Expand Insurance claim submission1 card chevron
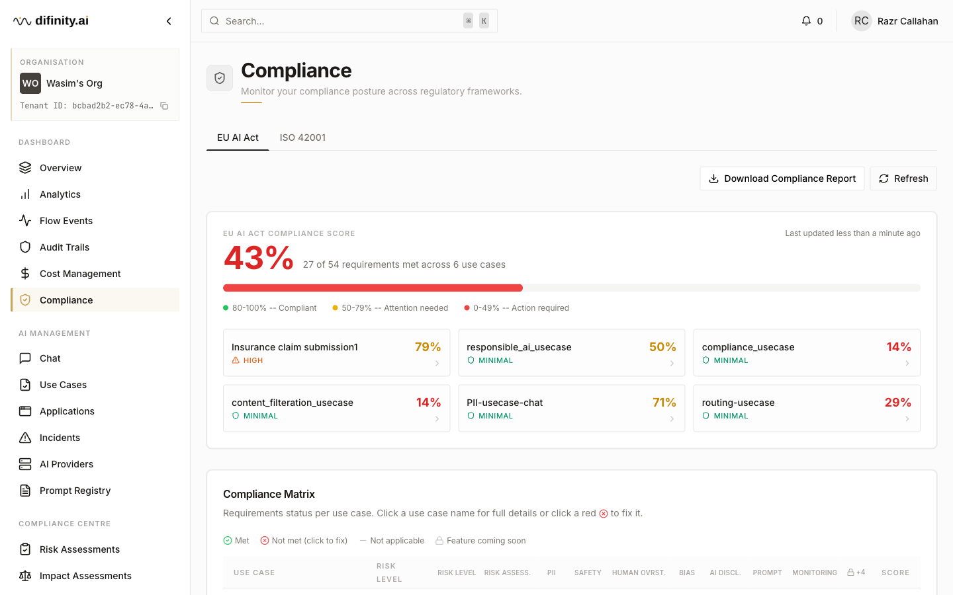Image resolution: width=953 pixels, height=595 pixels. 437,364
